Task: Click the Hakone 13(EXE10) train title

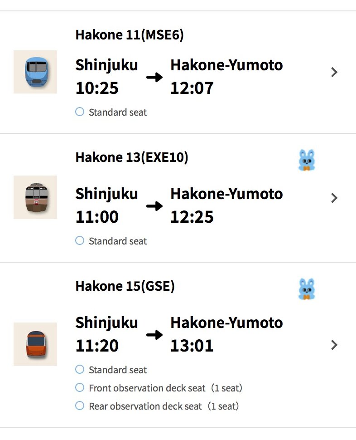Action: coord(131,157)
